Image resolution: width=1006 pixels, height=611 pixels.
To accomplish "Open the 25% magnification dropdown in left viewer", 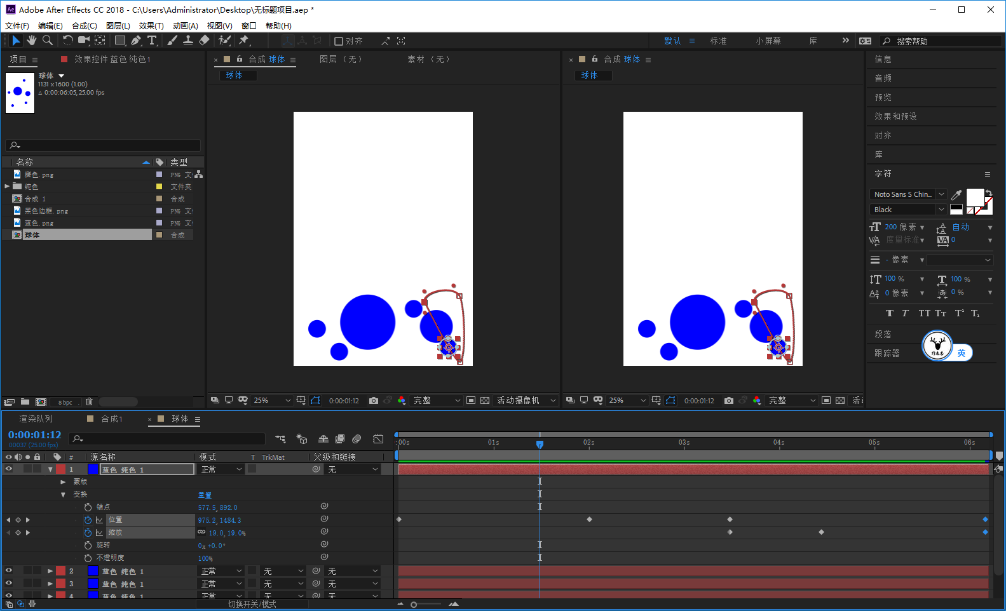I will [272, 400].
